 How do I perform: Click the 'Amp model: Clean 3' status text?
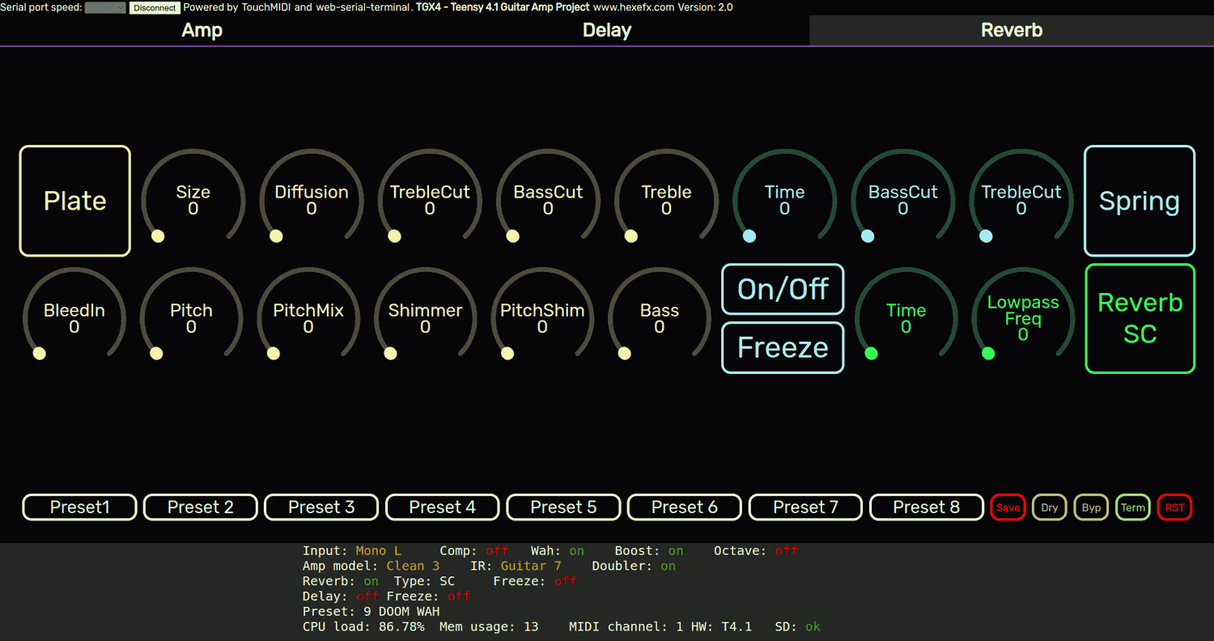pyautogui.click(x=371, y=566)
